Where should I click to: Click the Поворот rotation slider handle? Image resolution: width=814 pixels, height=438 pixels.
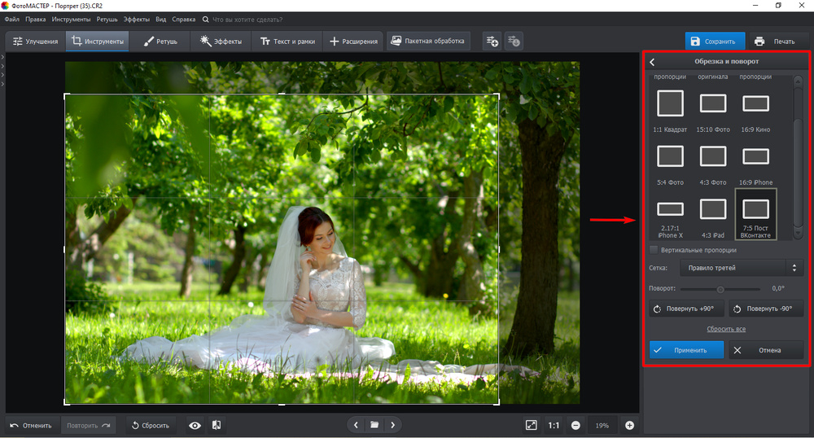tap(720, 289)
